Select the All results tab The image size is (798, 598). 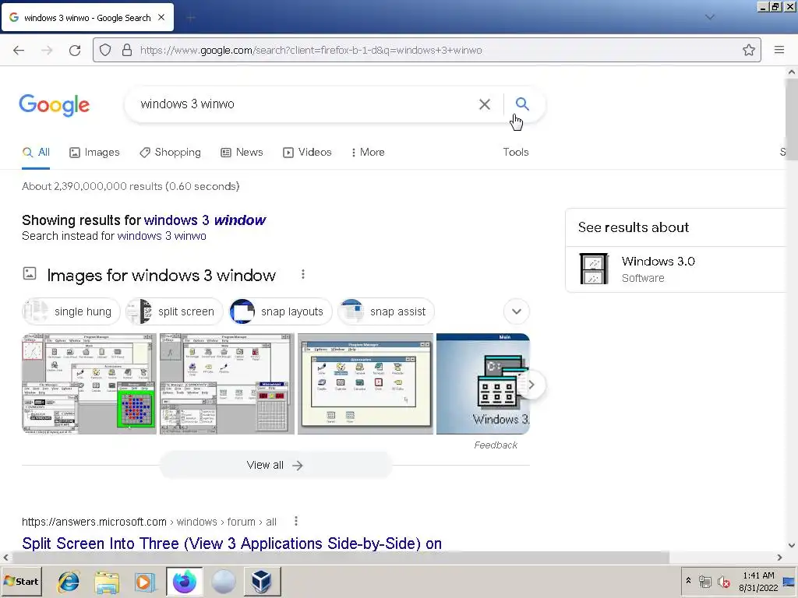coord(36,152)
